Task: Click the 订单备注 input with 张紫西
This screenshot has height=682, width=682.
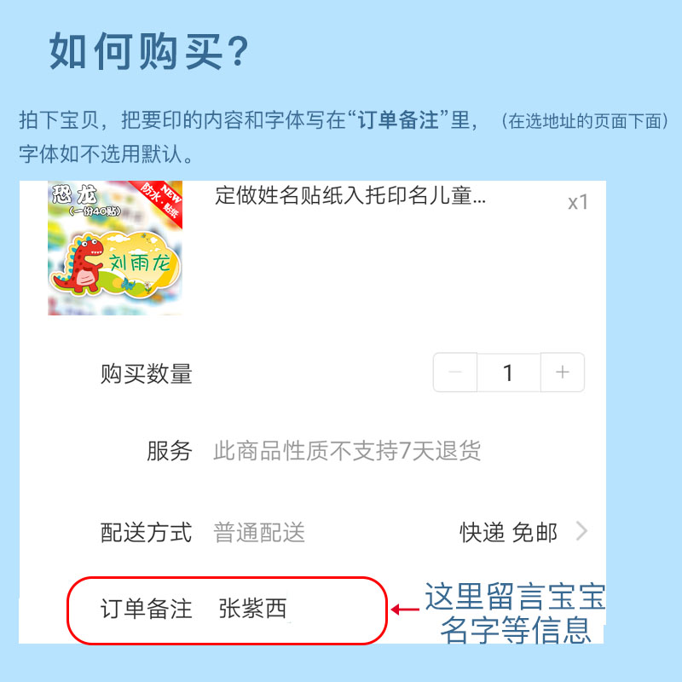Action: [x=227, y=610]
